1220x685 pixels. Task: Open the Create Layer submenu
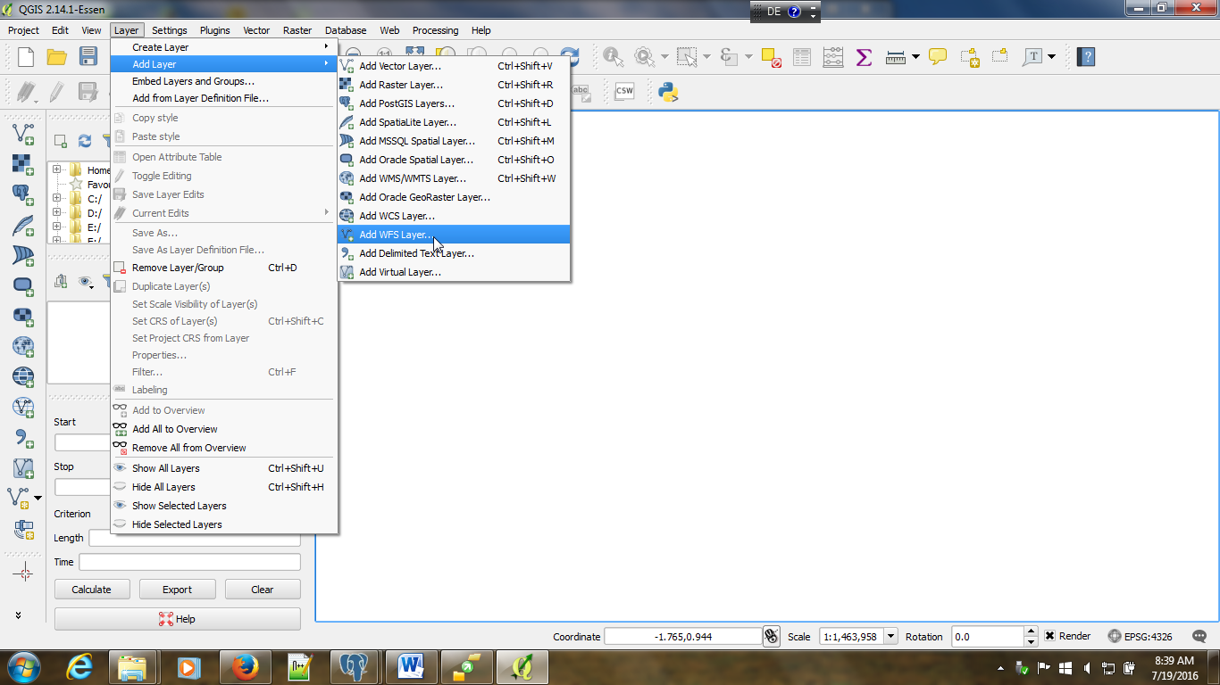[223, 47]
